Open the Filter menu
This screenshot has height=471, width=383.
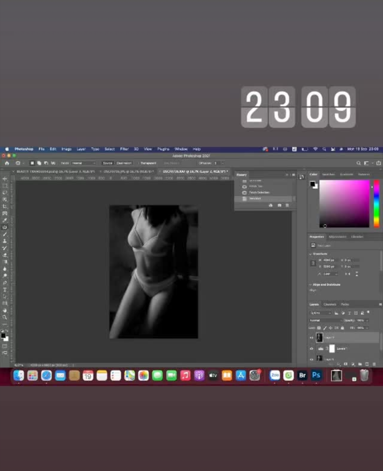[x=124, y=149]
